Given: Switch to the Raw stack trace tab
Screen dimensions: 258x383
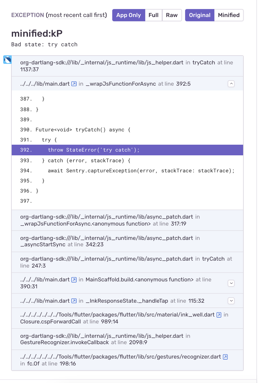Looking at the screenshot, I should point(172,15).
